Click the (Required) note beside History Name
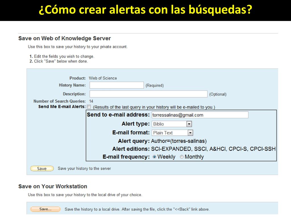Screen dimensions: 291x218 click(155, 85)
